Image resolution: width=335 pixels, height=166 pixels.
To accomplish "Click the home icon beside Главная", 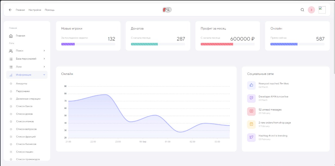I will [x=11, y=36].
